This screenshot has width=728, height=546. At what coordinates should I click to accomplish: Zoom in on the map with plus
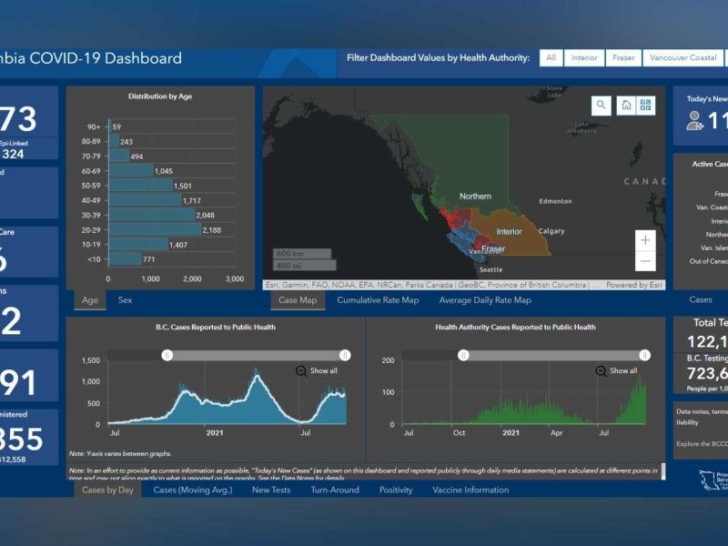pos(645,240)
